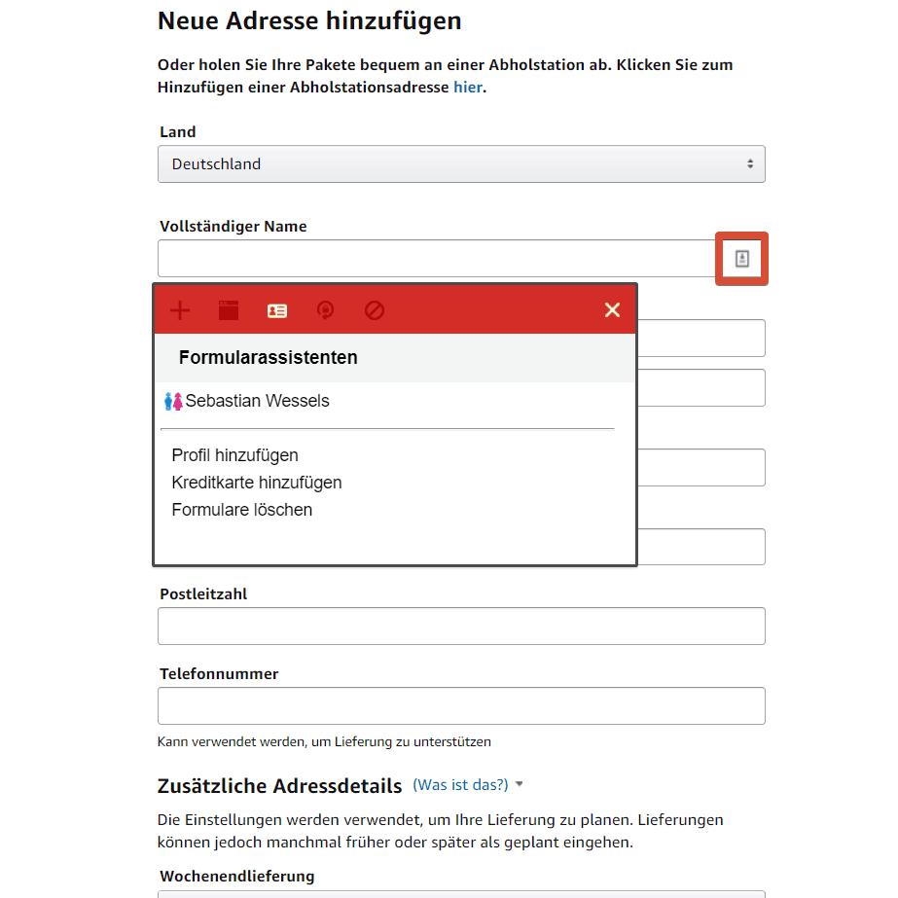The height and width of the screenshot is (898, 898).
Task: Select Formulare löschen
Action: click(x=241, y=510)
